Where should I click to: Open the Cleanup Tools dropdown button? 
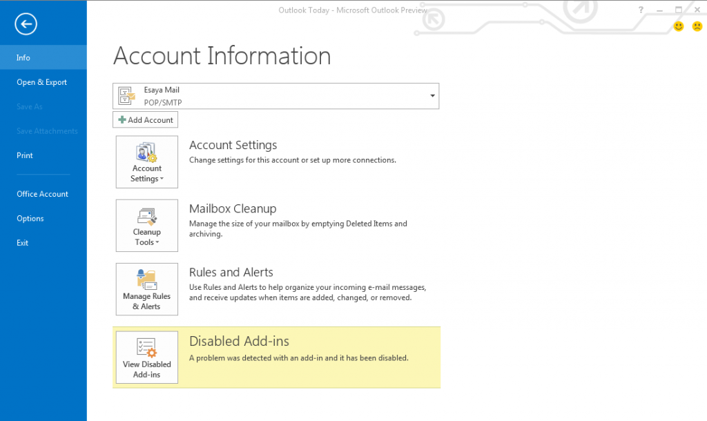(x=147, y=226)
